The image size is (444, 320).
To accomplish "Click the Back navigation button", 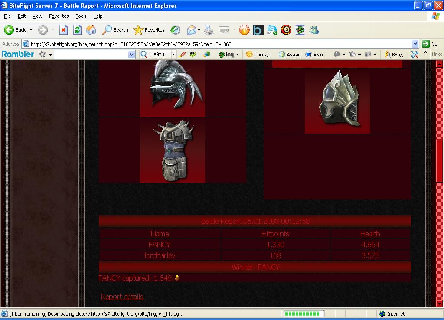I will tap(15, 30).
